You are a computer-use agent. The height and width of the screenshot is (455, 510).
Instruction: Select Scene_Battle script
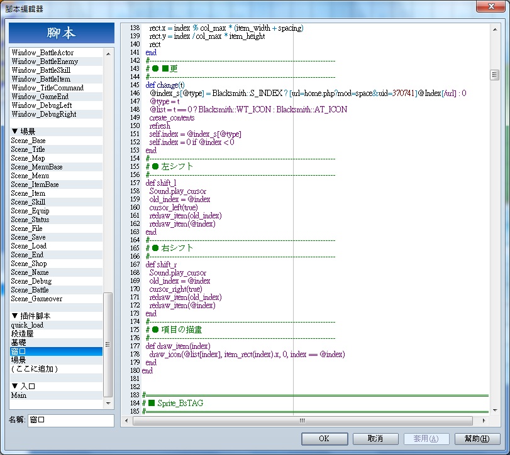56,290
